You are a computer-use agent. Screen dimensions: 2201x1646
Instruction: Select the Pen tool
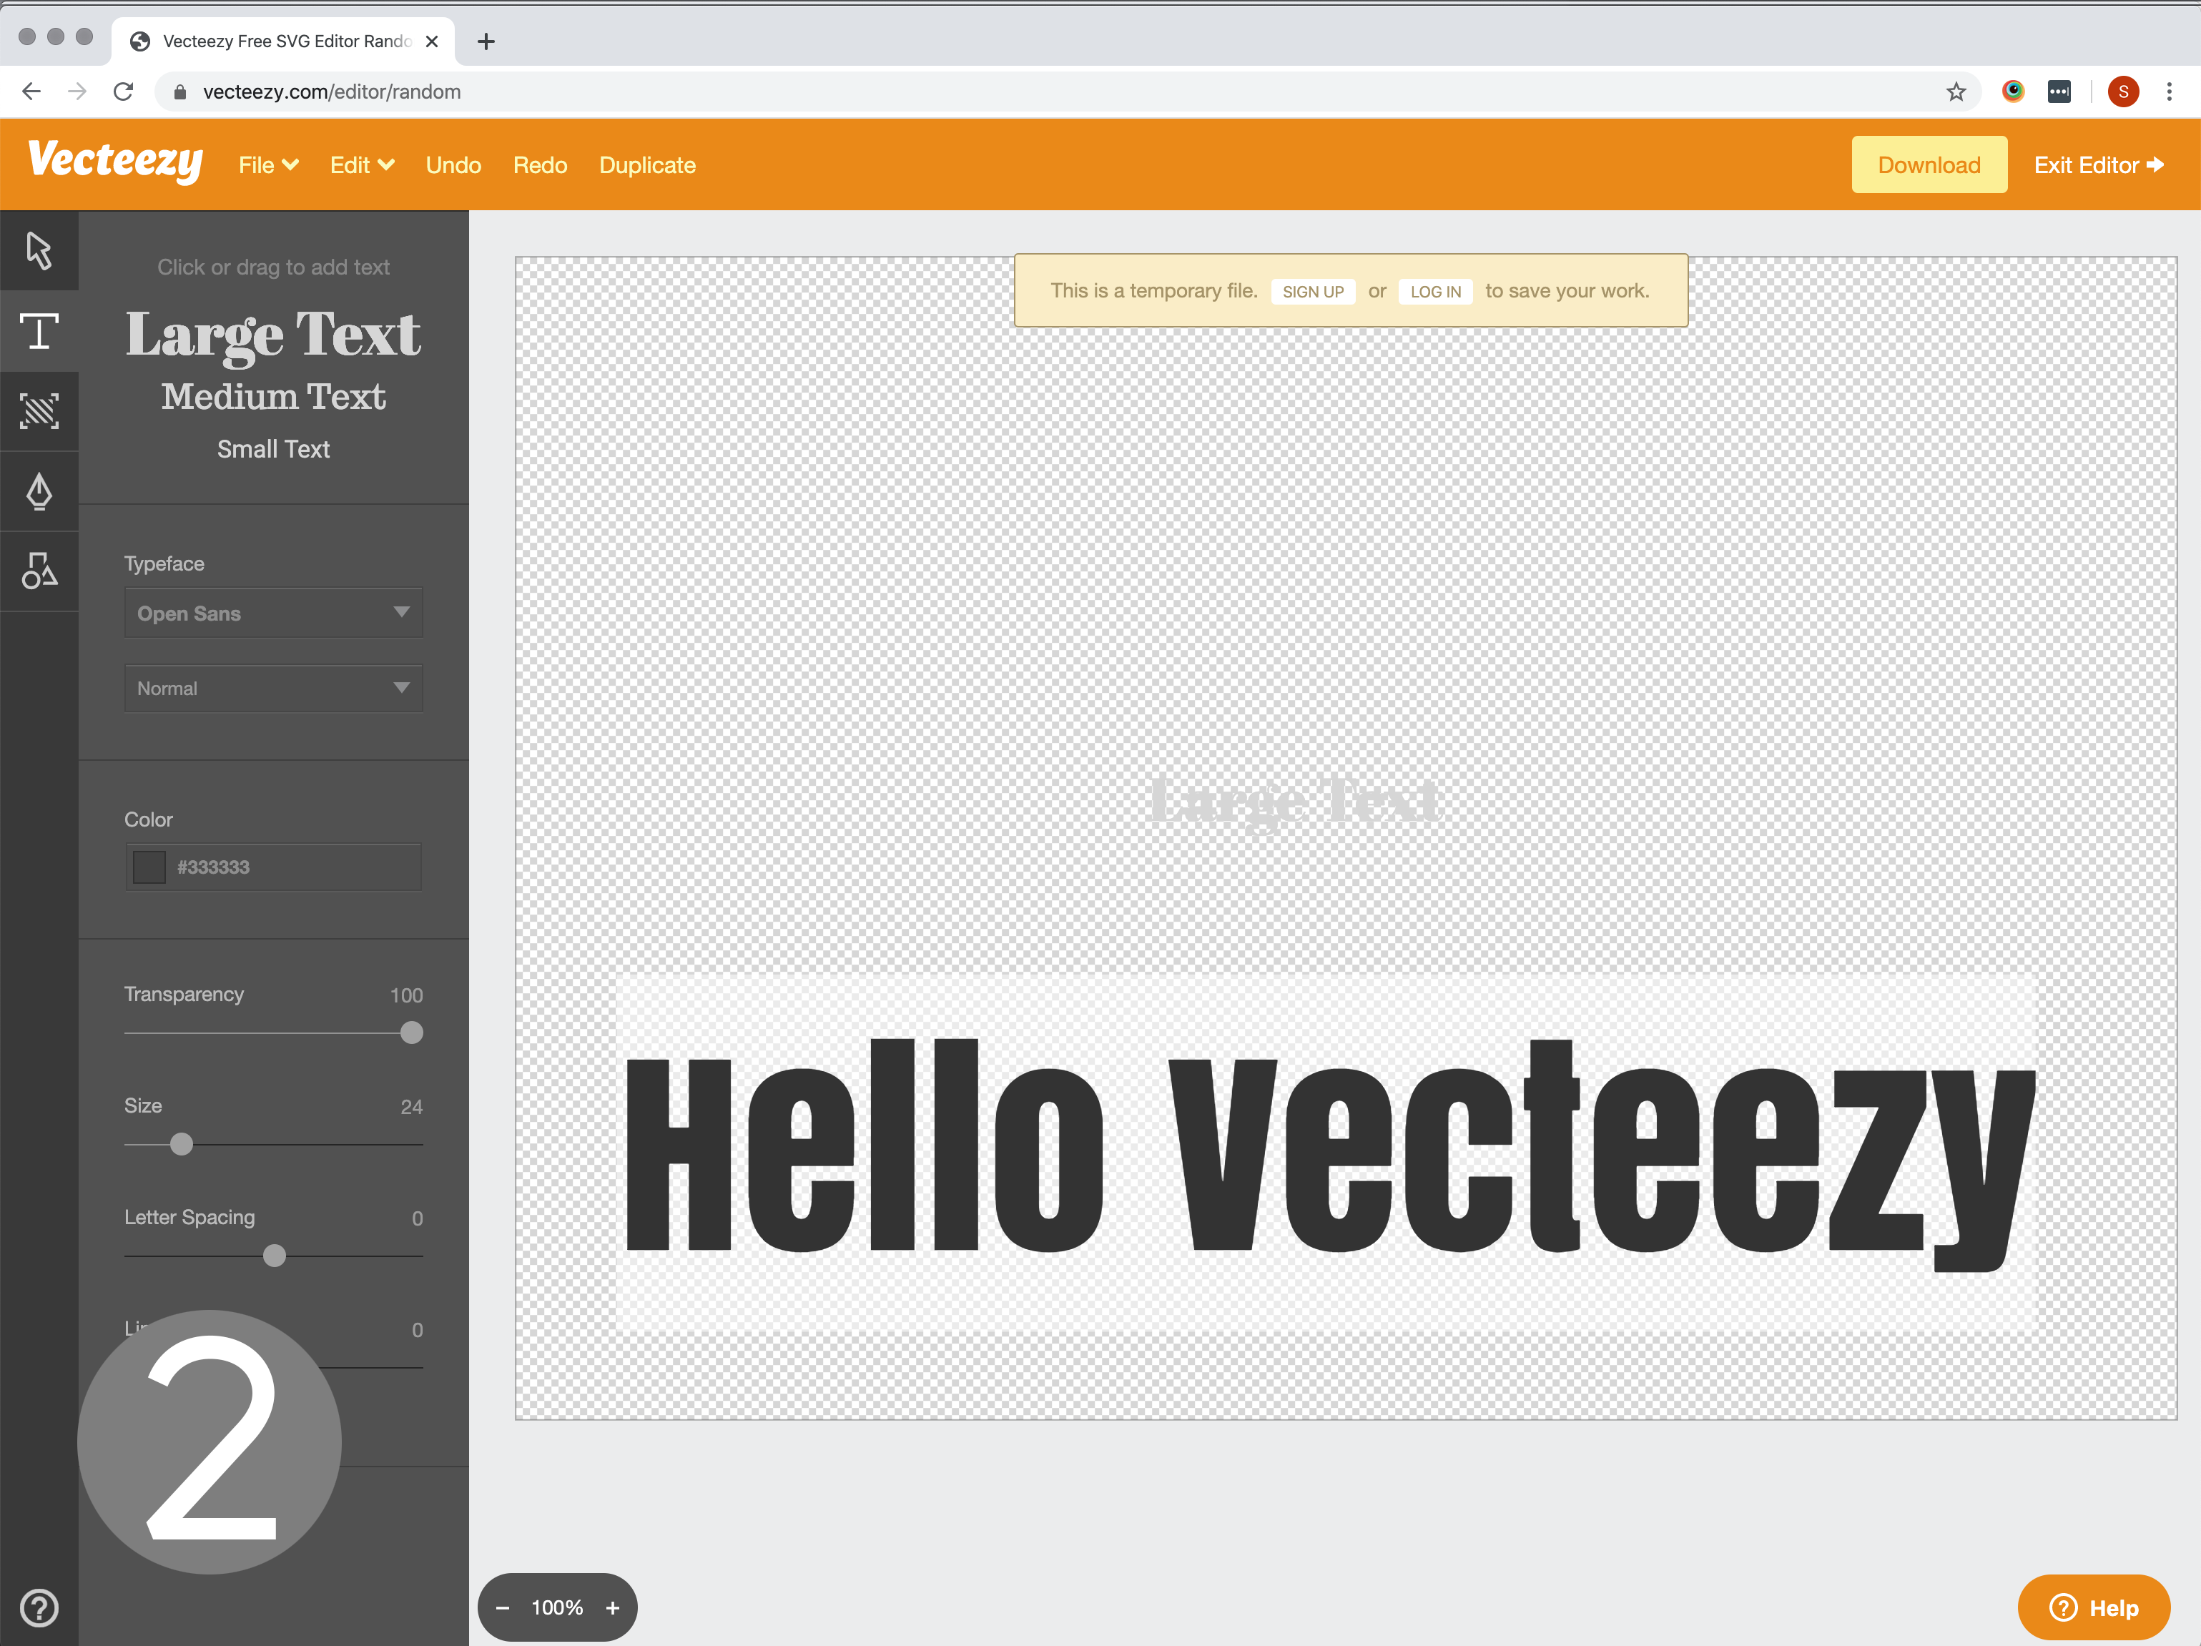(39, 491)
